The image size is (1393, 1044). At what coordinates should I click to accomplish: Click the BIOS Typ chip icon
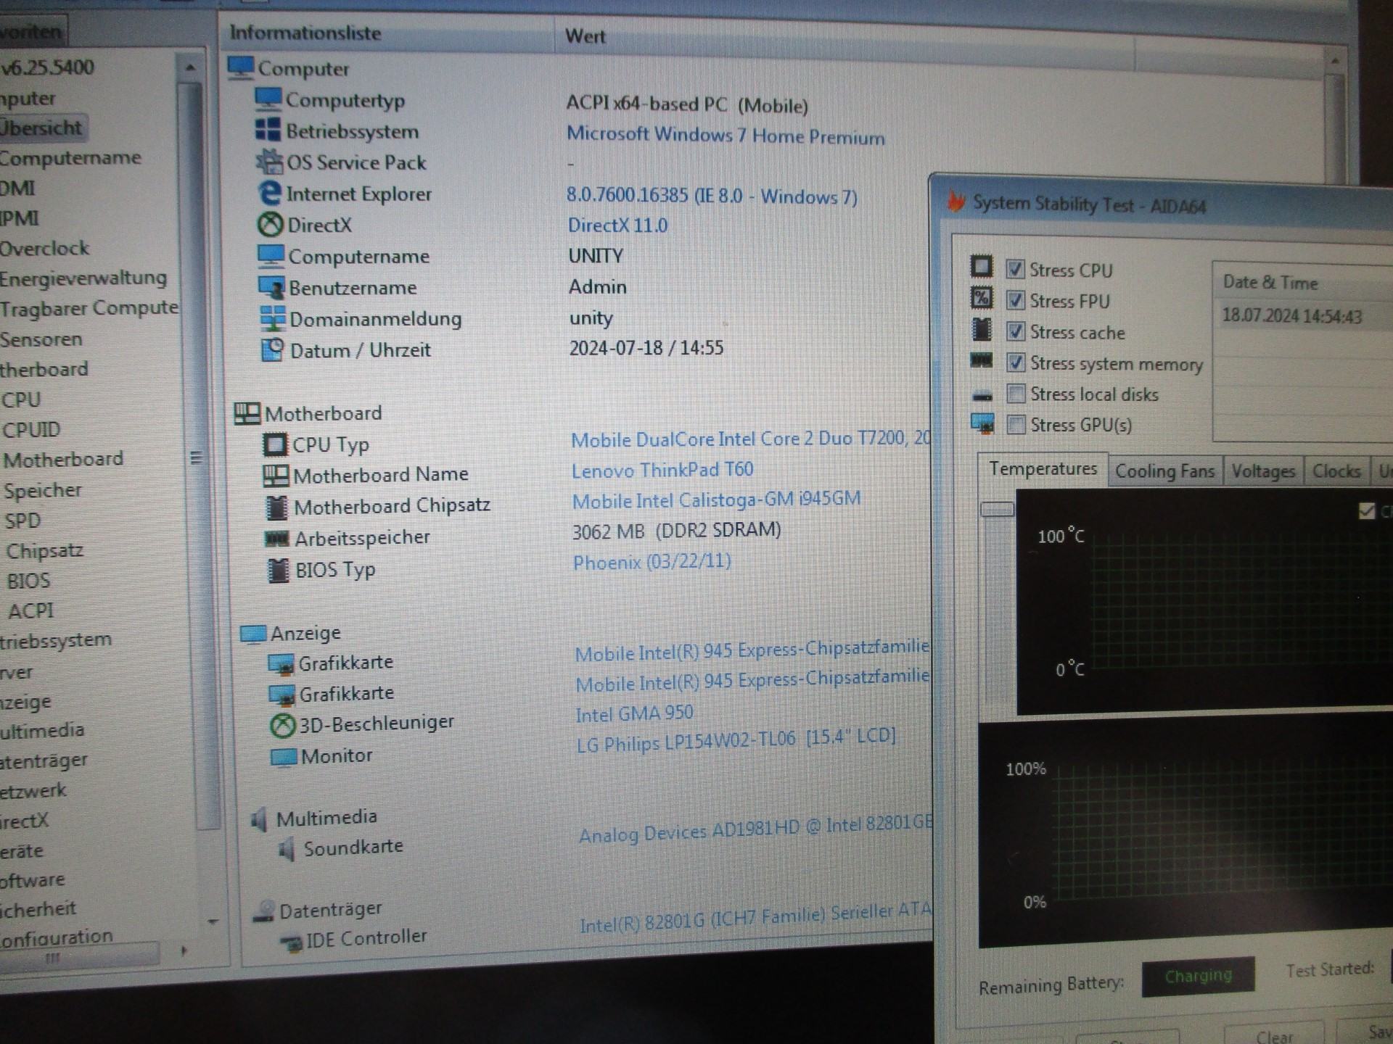tap(278, 571)
